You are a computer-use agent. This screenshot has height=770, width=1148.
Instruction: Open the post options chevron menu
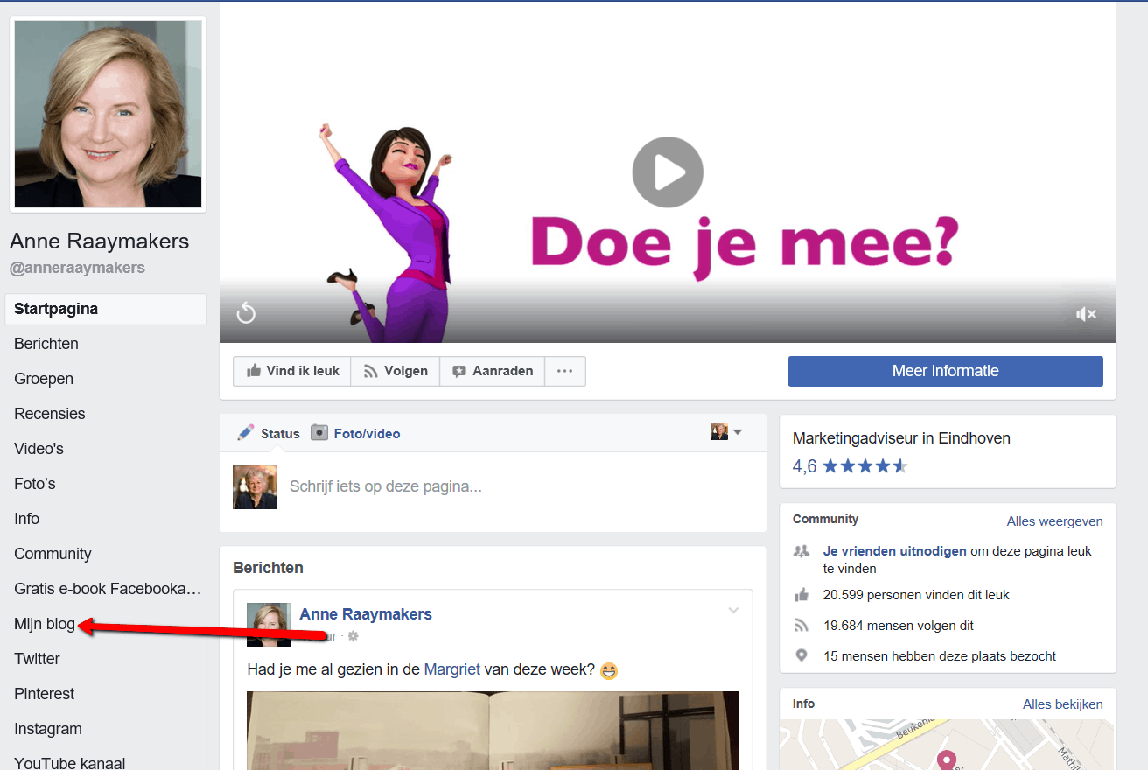(733, 611)
